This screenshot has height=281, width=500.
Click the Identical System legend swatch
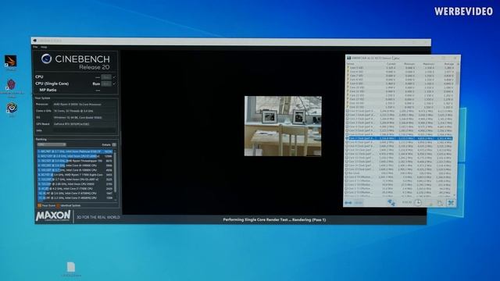58,205
